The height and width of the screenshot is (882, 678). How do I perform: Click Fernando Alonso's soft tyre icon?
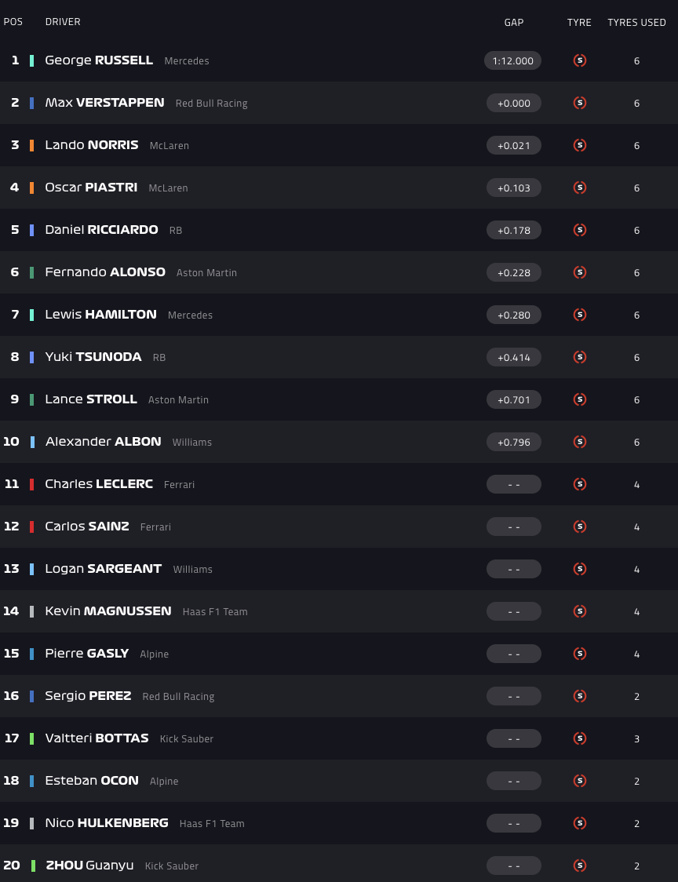click(x=580, y=272)
